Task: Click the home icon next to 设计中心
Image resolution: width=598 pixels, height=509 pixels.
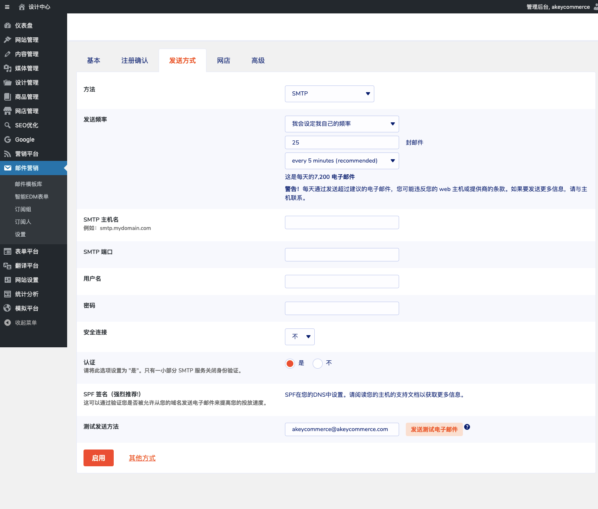Action: coord(22,7)
